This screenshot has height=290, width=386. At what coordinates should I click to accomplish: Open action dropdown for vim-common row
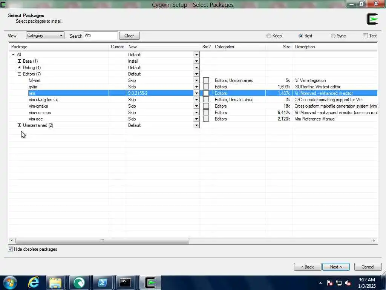pyautogui.click(x=196, y=113)
